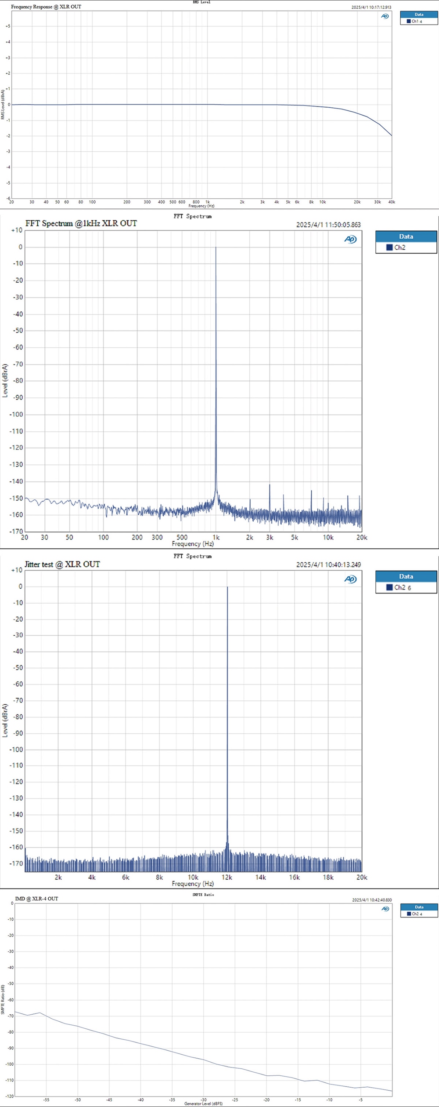Click the AP logo on IMD graph

coord(385,909)
